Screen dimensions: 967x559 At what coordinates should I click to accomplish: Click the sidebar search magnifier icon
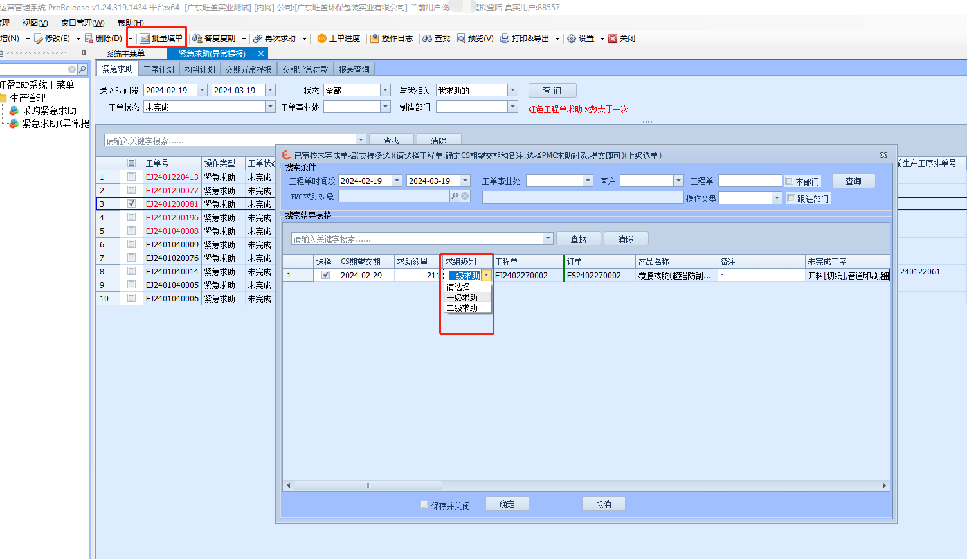click(82, 69)
